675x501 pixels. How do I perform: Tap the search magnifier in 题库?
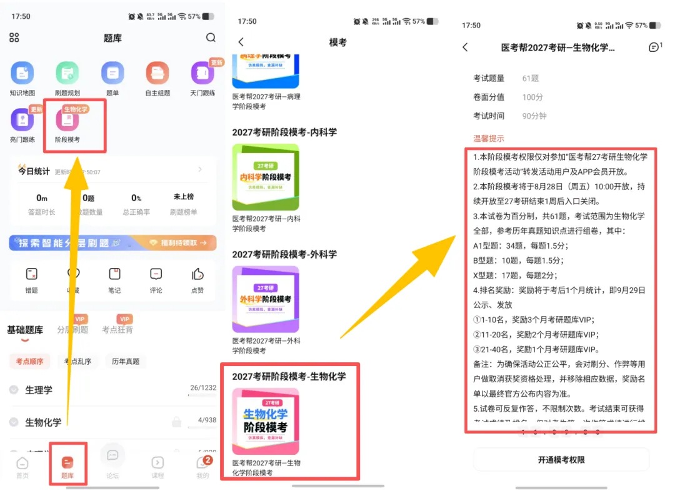tap(211, 37)
